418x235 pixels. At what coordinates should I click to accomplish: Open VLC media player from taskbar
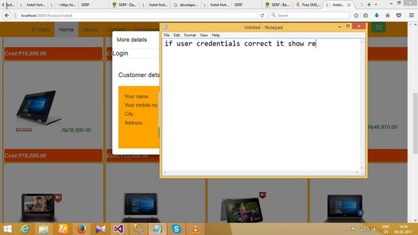point(195,229)
